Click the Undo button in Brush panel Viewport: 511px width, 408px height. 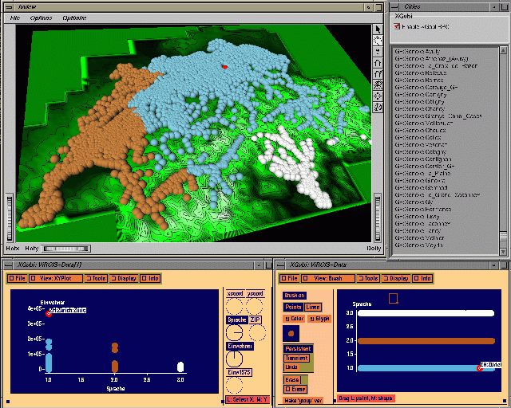click(291, 367)
